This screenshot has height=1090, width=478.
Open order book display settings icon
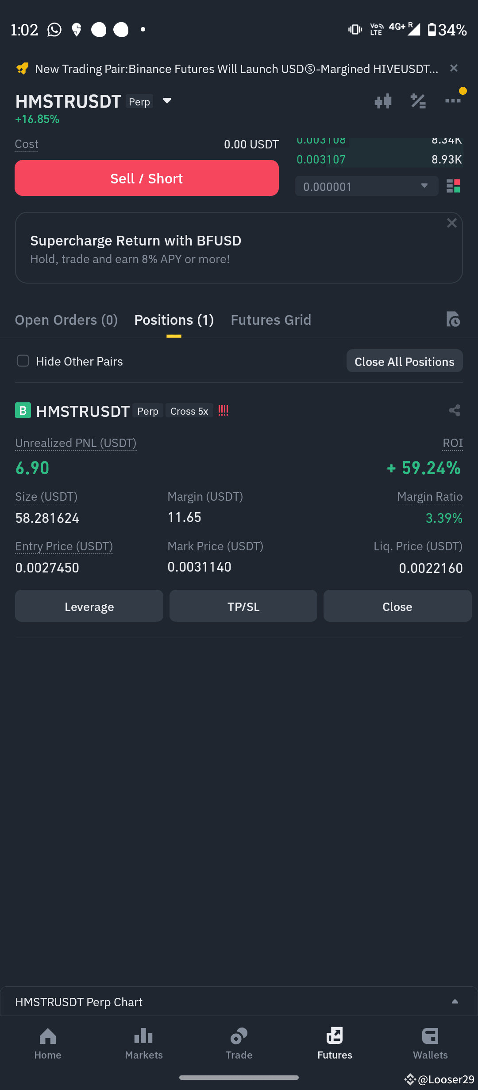pyautogui.click(x=453, y=186)
